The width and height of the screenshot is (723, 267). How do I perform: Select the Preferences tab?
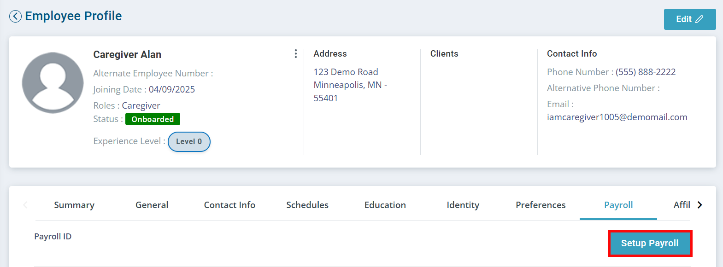pyautogui.click(x=541, y=205)
